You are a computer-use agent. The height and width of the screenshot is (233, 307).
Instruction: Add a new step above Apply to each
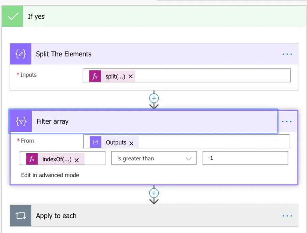tap(154, 193)
